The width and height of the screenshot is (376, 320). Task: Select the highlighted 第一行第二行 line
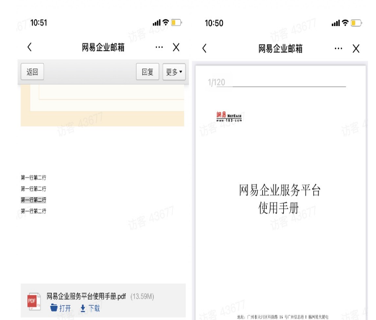point(34,200)
